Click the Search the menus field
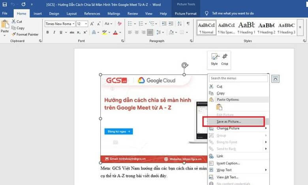 pyautogui.click(x=239, y=78)
